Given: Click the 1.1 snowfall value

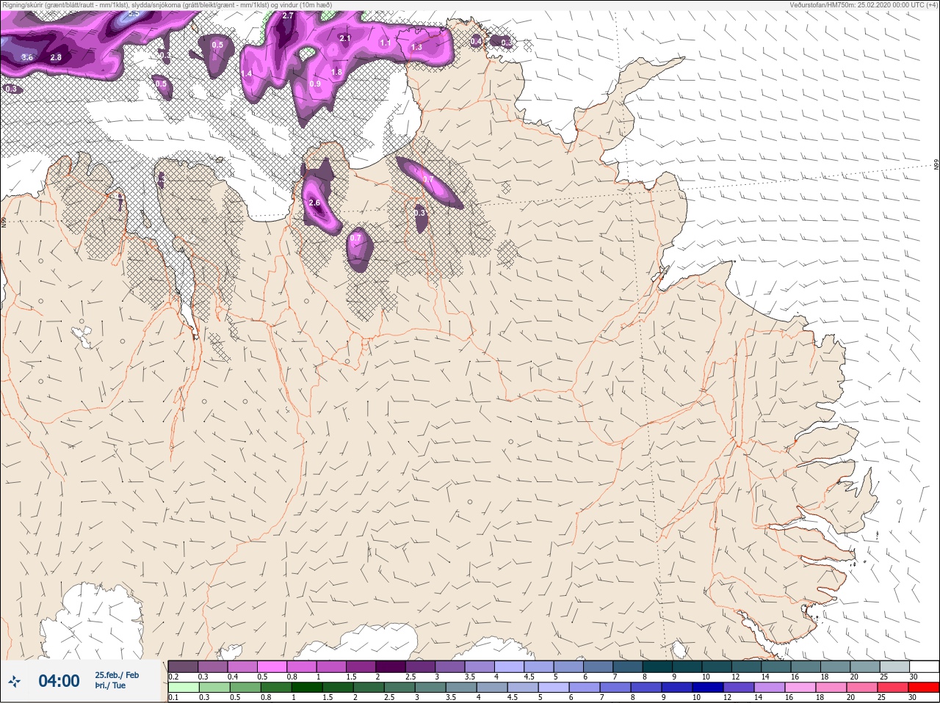Looking at the screenshot, I should tap(386, 43).
